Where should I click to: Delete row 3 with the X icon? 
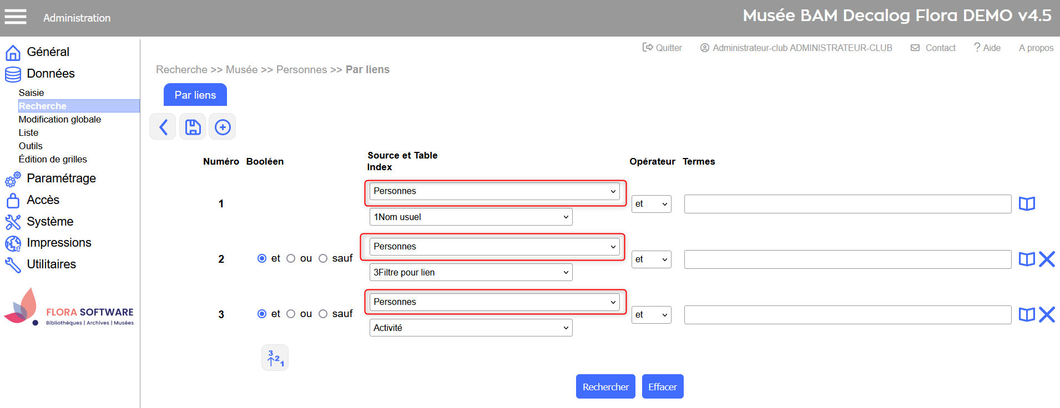pos(1047,315)
